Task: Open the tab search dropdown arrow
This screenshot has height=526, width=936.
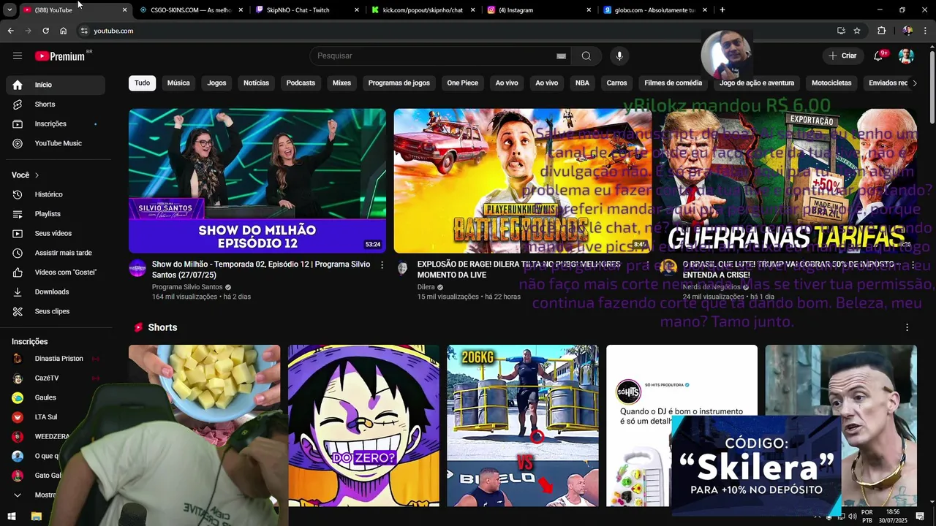Action: pos(10,10)
